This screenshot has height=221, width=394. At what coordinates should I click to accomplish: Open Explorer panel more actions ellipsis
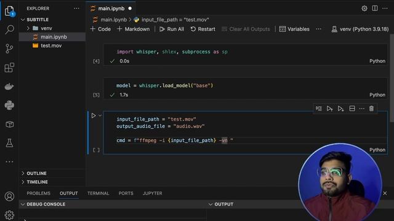[x=76, y=9]
